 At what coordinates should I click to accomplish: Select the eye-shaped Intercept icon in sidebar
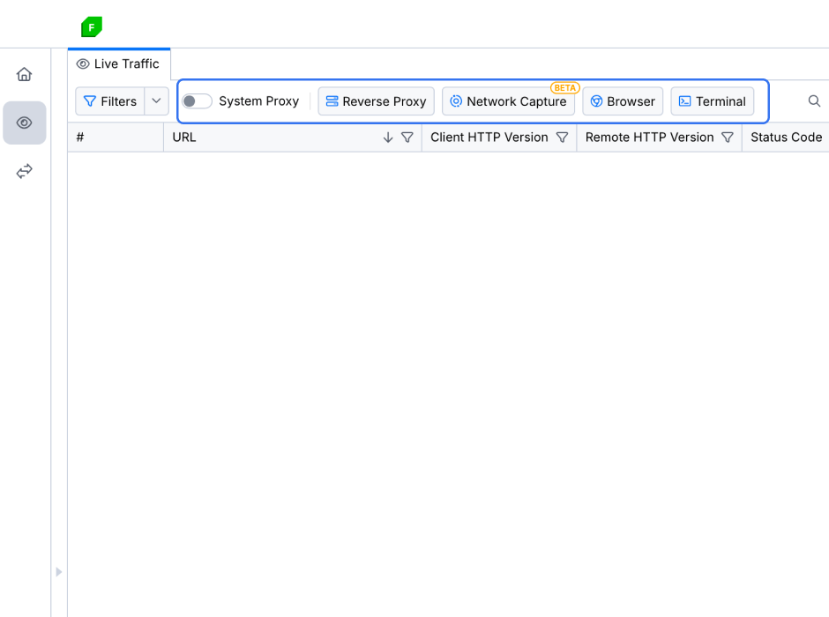click(24, 123)
